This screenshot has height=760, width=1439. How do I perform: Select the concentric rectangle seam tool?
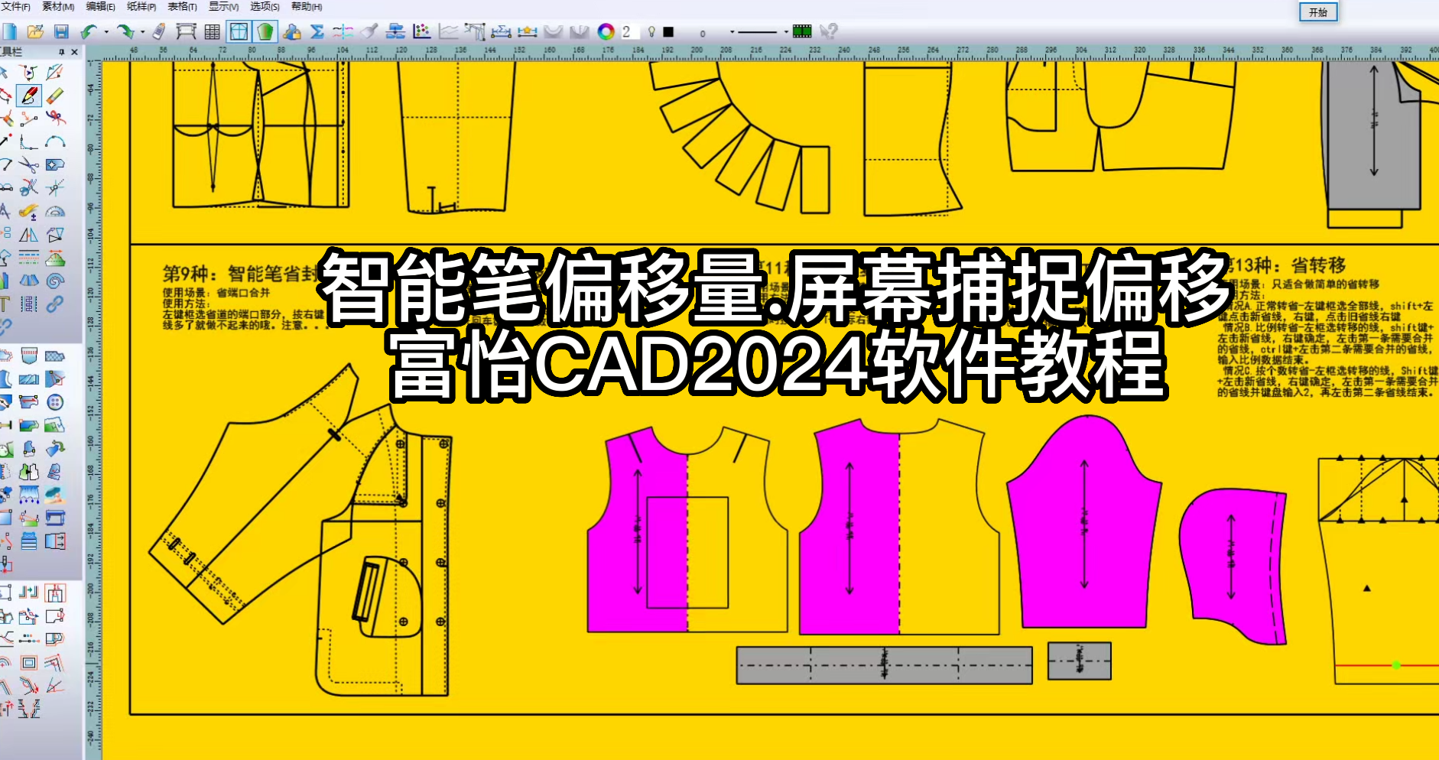click(x=29, y=663)
